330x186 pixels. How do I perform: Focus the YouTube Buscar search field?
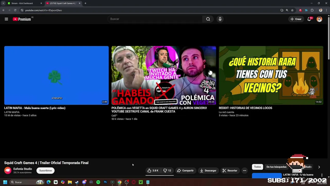pyautogui.click(x=155, y=19)
